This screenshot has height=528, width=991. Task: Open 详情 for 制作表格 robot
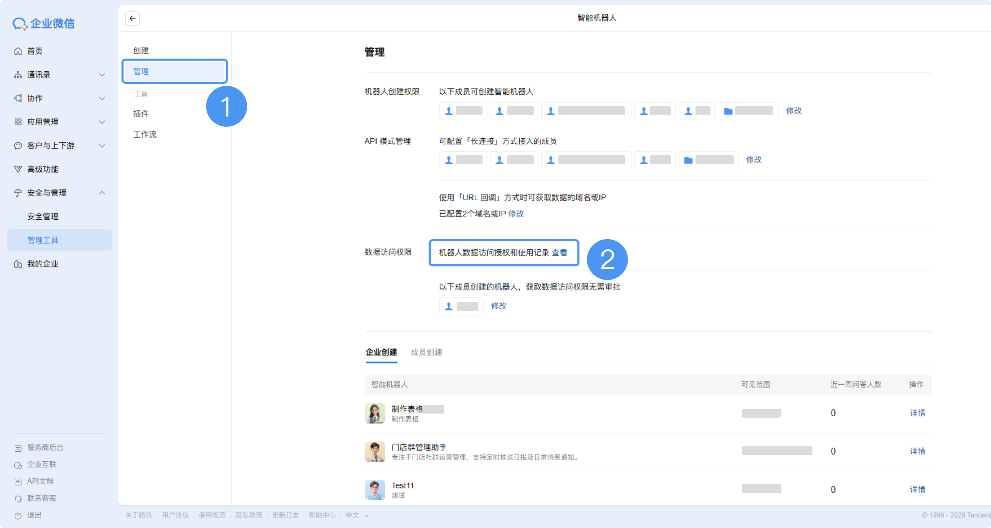click(x=918, y=413)
